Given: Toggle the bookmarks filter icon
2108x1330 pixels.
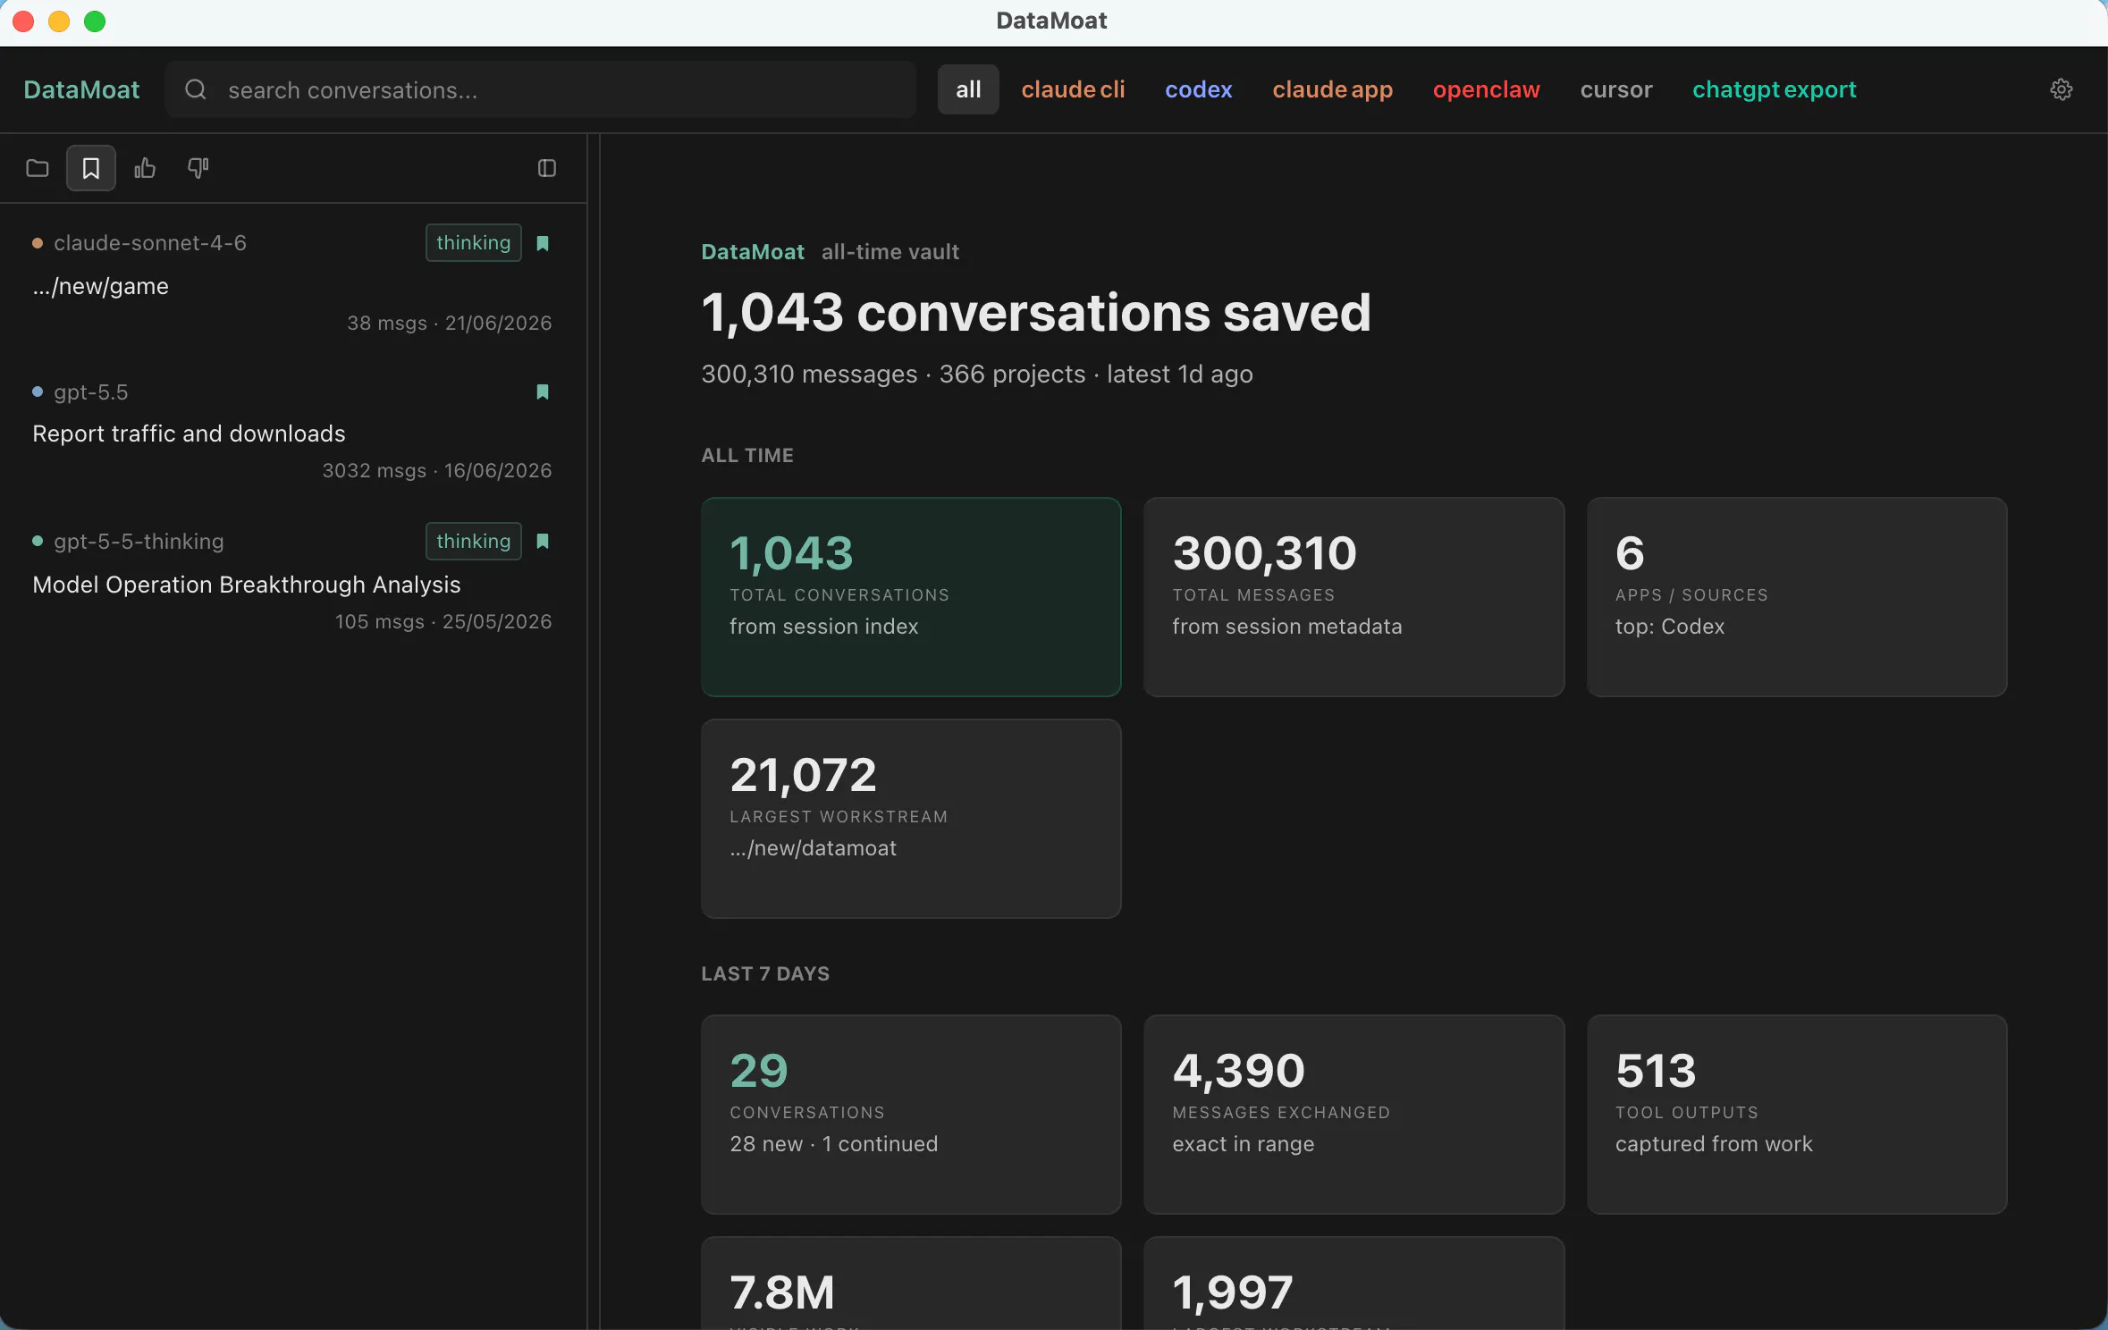Looking at the screenshot, I should 91,168.
